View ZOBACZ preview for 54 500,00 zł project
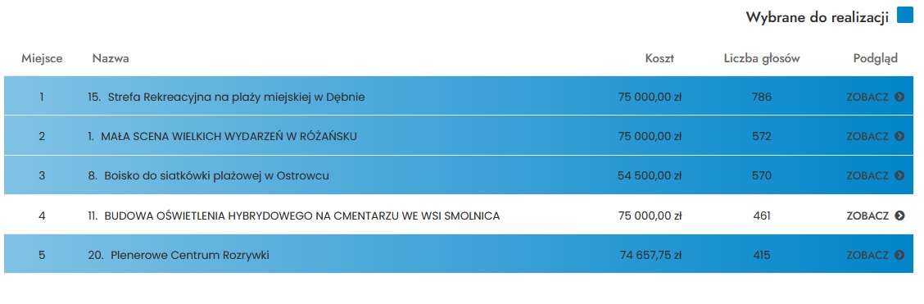Viewport: 924px width, 304px height. coord(875,175)
